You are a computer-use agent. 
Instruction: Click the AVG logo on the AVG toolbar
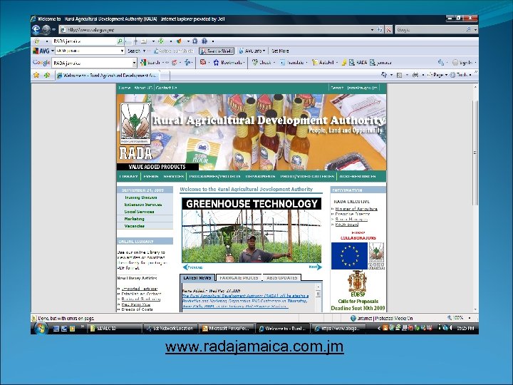[x=41, y=51]
